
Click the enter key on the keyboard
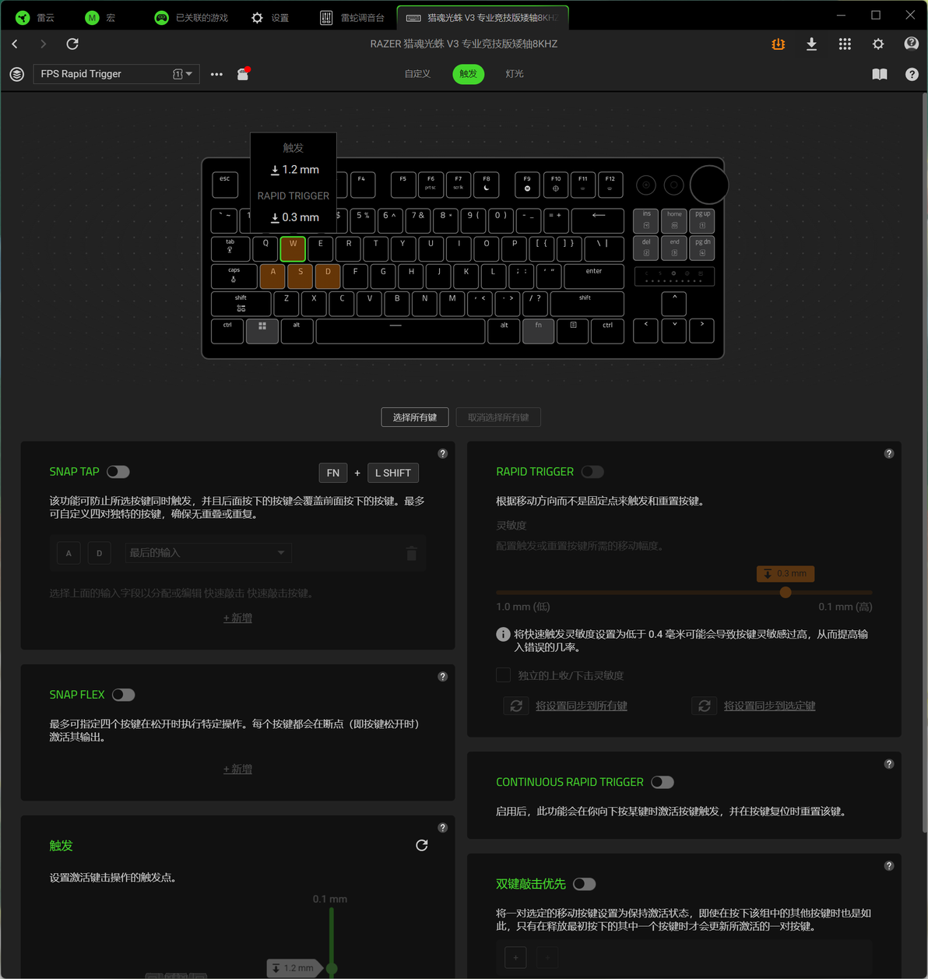click(594, 276)
